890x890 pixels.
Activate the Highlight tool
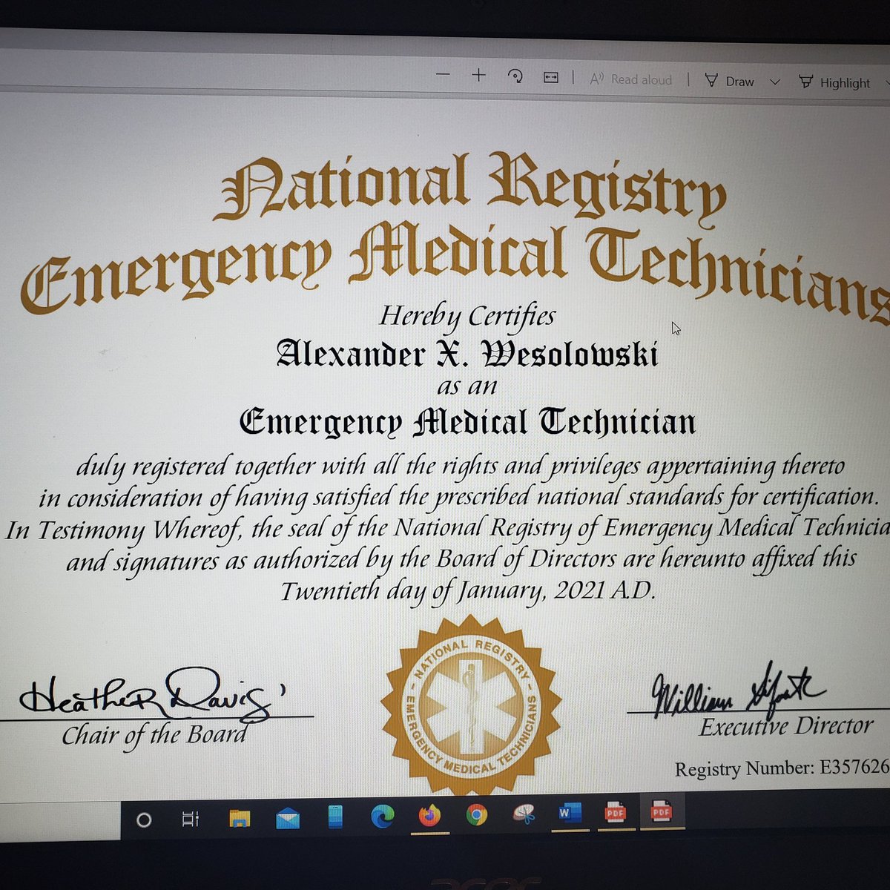835,82
